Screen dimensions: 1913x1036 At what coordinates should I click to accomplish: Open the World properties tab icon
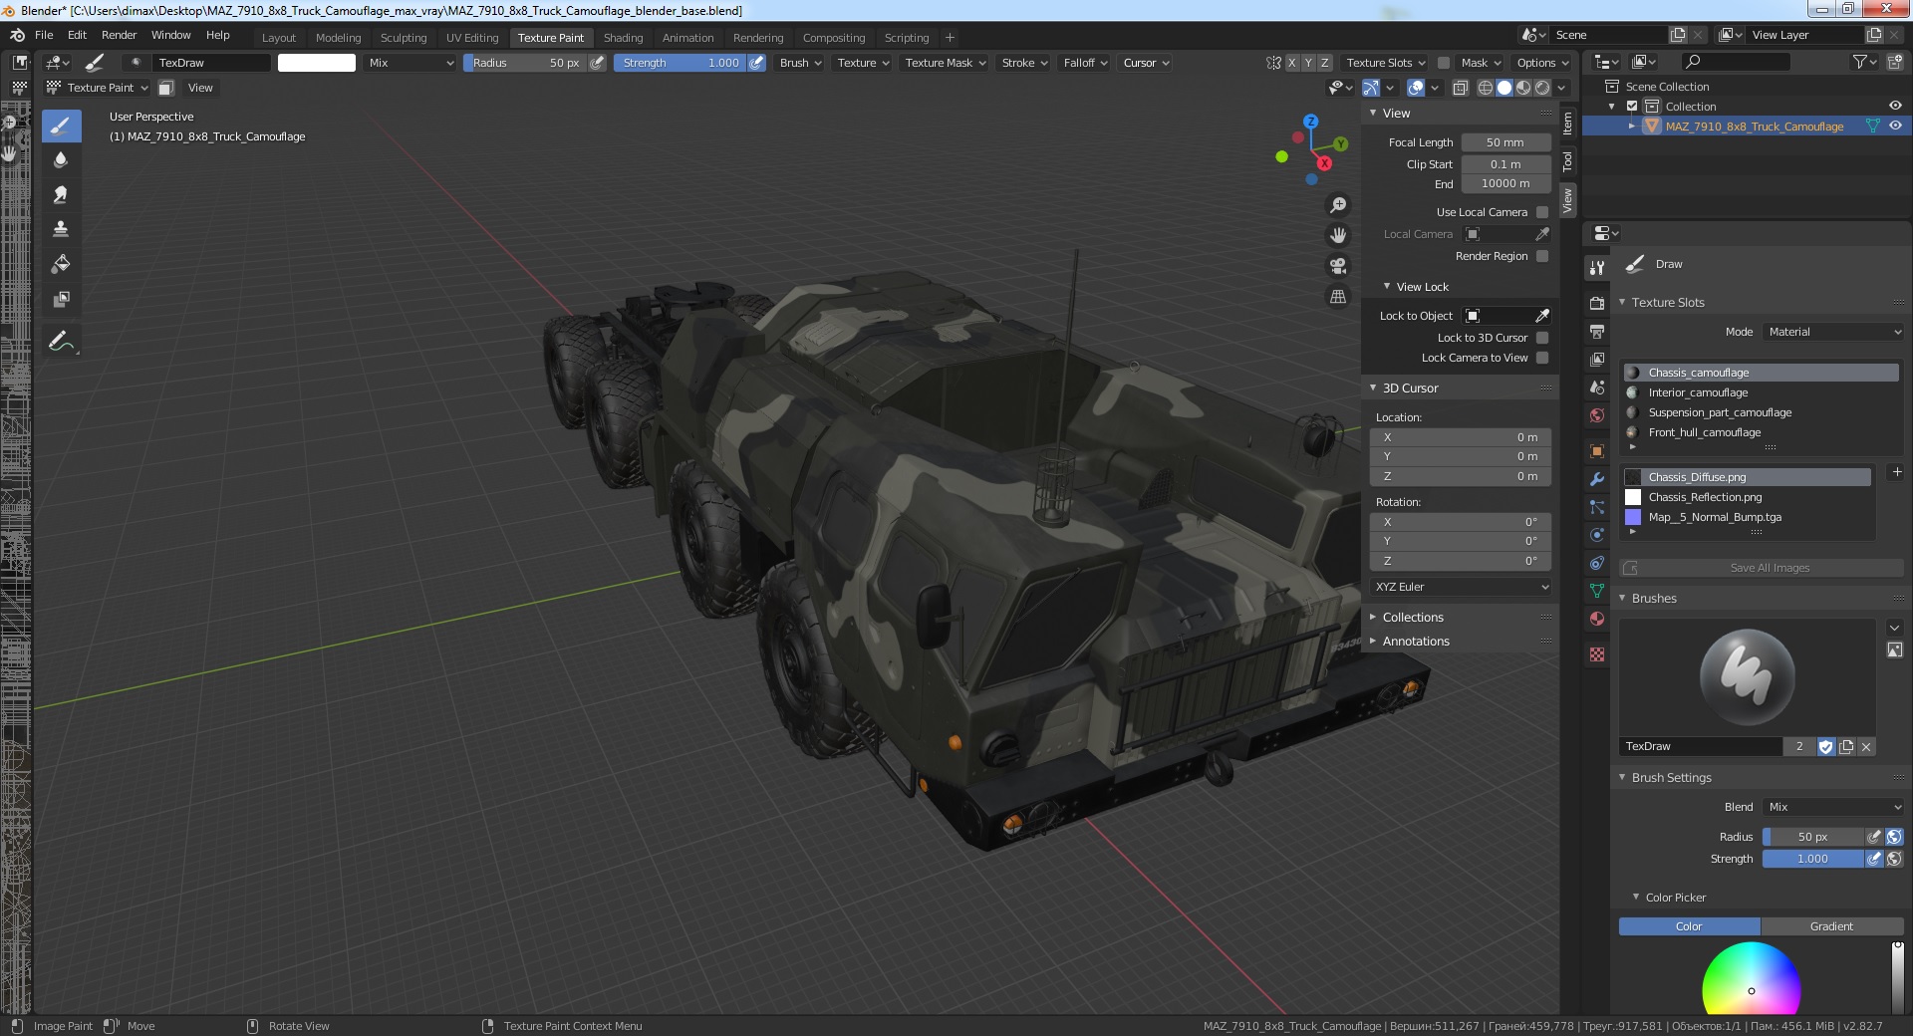coord(1597,415)
